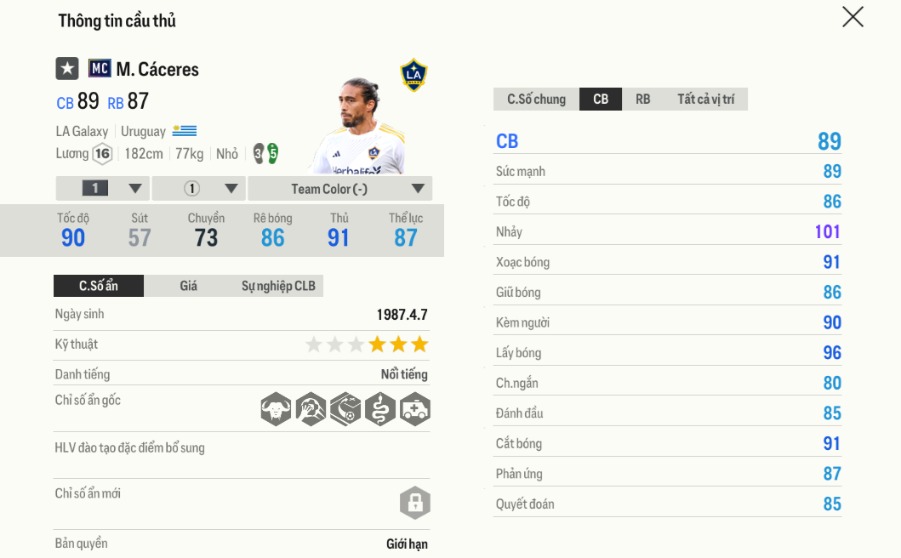Click the favorite star icon beside player name
901x558 pixels.
tap(67, 69)
